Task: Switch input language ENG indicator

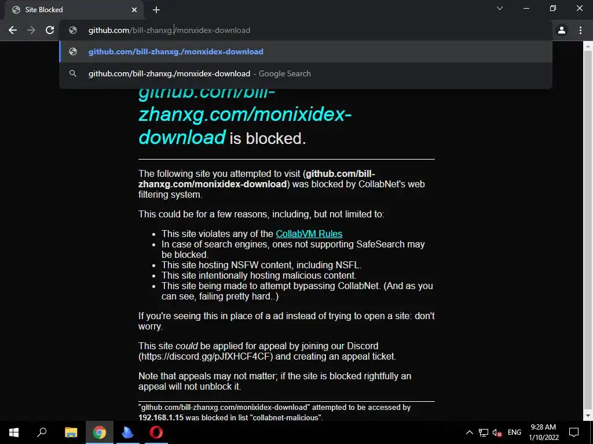Action: pyautogui.click(x=514, y=432)
